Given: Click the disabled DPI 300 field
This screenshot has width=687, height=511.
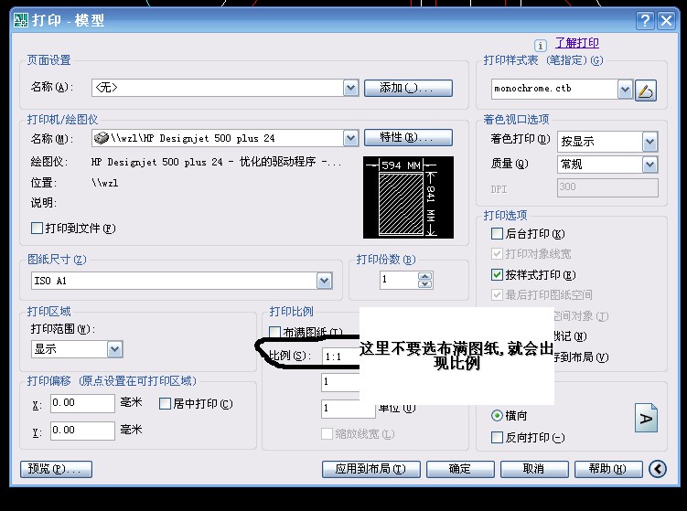Looking at the screenshot, I should [x=607, y=187].
